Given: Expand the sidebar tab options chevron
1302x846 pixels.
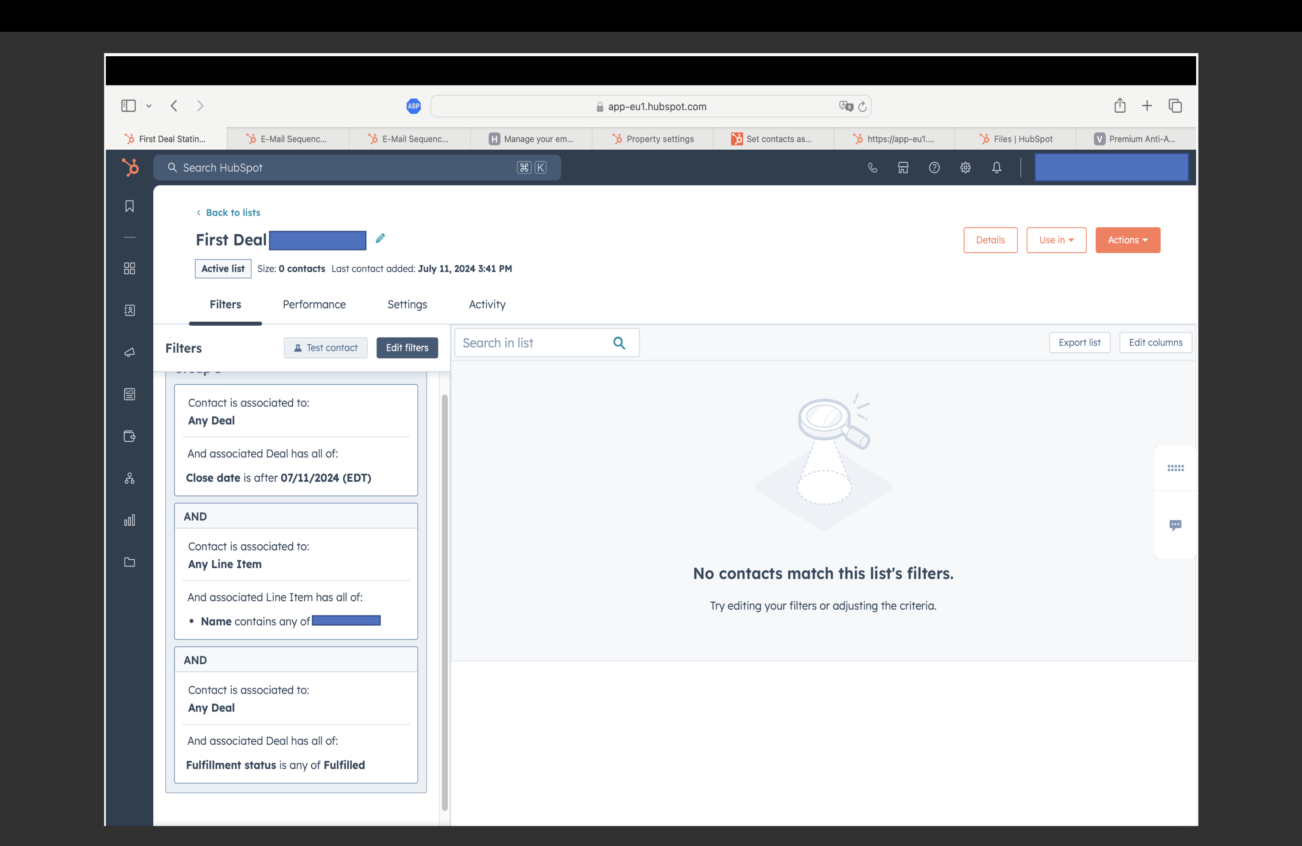Looking at the screenshot, I should [148, 105].
